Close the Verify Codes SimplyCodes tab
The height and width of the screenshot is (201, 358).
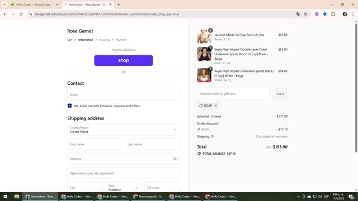click(x=57, y=4)
